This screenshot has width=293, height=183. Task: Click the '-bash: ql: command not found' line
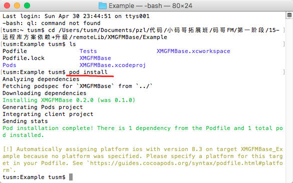(x=52, y=23)
